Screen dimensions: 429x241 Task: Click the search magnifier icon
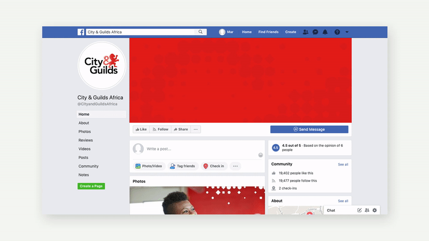click(x=201, y=32)
